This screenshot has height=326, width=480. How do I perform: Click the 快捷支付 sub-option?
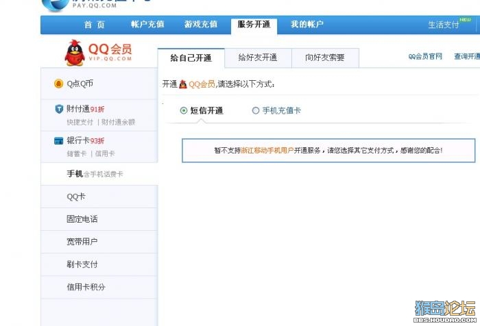[80, 122]
